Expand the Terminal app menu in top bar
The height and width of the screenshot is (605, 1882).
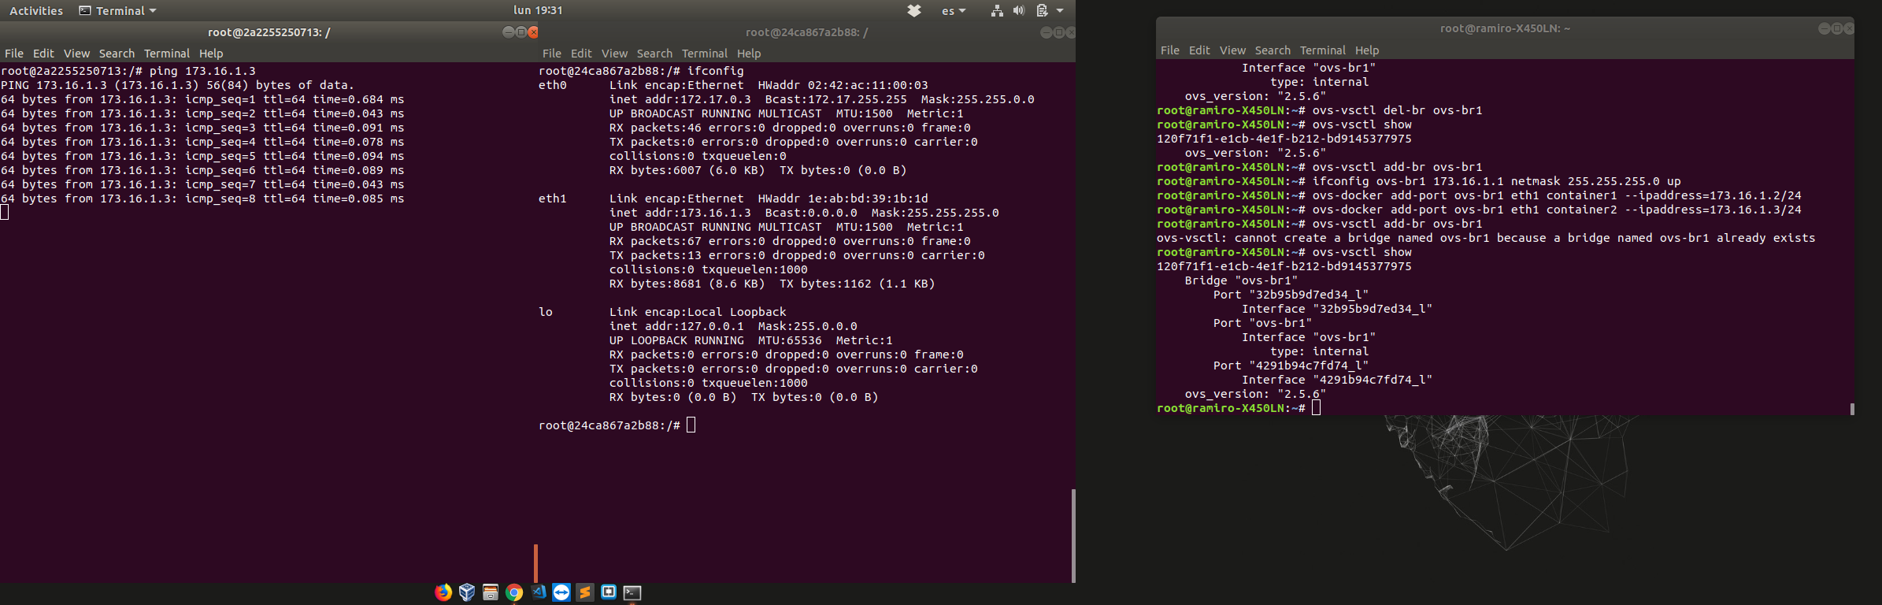pos(118,11)
